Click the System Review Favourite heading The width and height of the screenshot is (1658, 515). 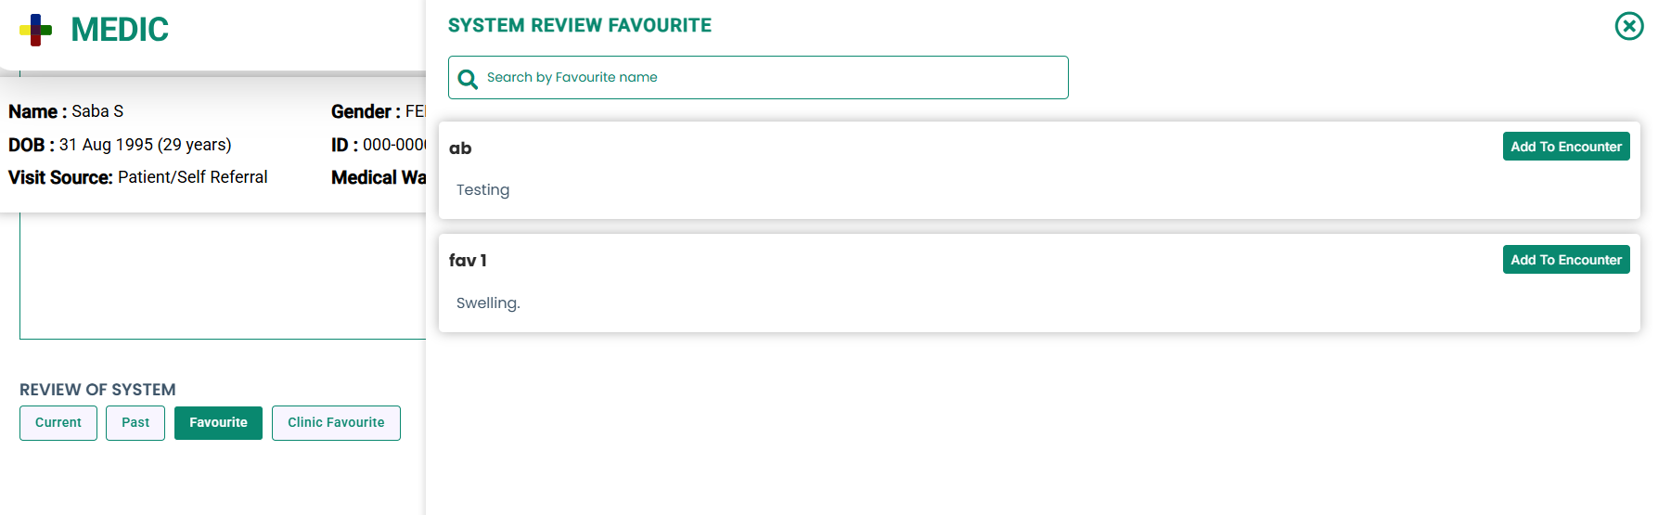point(580,26)
